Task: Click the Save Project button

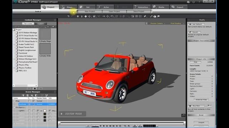Action: point(139,11)
